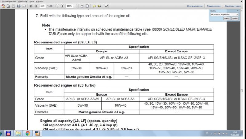Click the vertical scrollbar thumb at right edge
The width and height of the screenshot is (246, 139).
pyautogui.click(x=242, y=91)
